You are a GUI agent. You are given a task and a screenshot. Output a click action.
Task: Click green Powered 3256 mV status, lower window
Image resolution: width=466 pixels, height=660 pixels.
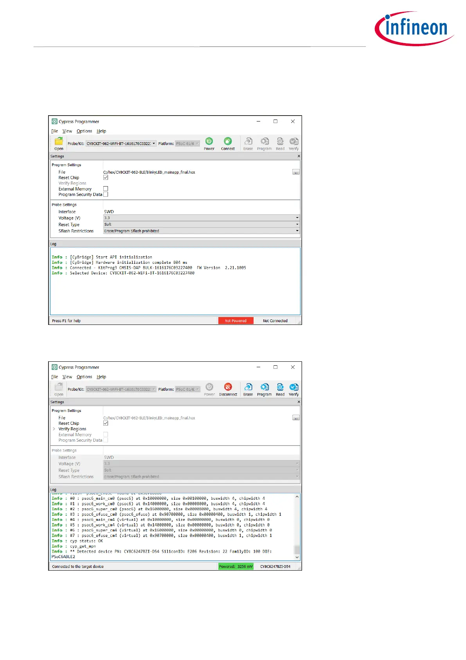(236, 566)
